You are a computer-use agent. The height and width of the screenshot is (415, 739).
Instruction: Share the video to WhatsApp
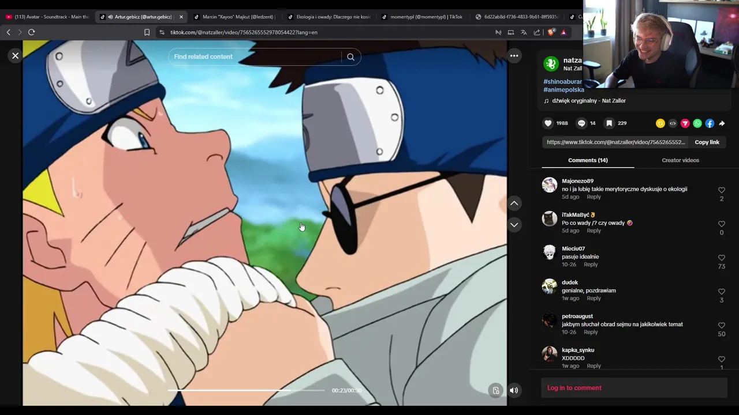pos(697,123)
